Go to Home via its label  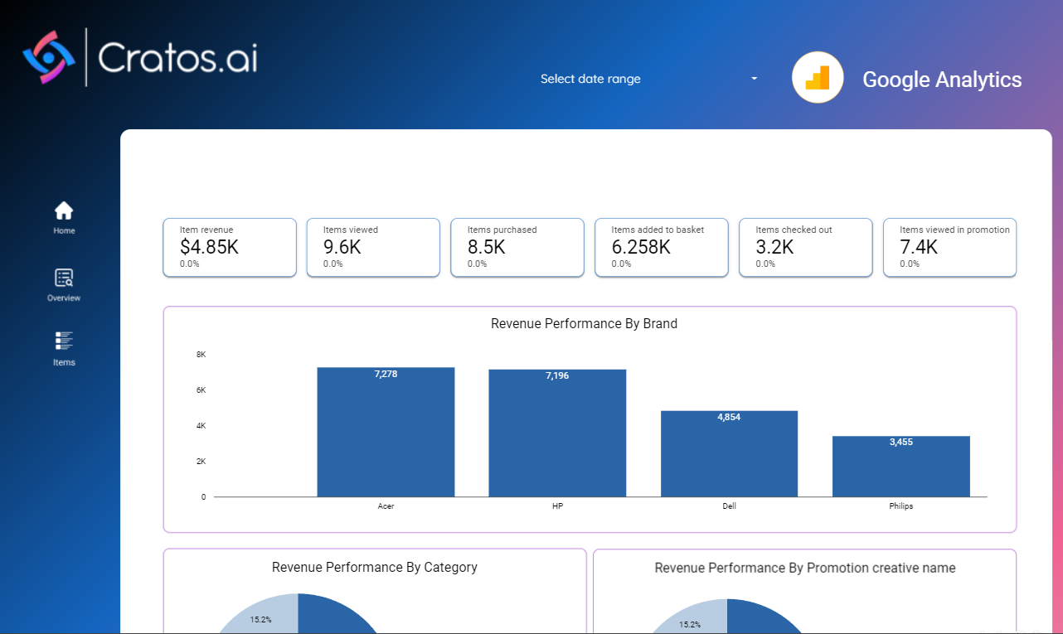(64, 231)
